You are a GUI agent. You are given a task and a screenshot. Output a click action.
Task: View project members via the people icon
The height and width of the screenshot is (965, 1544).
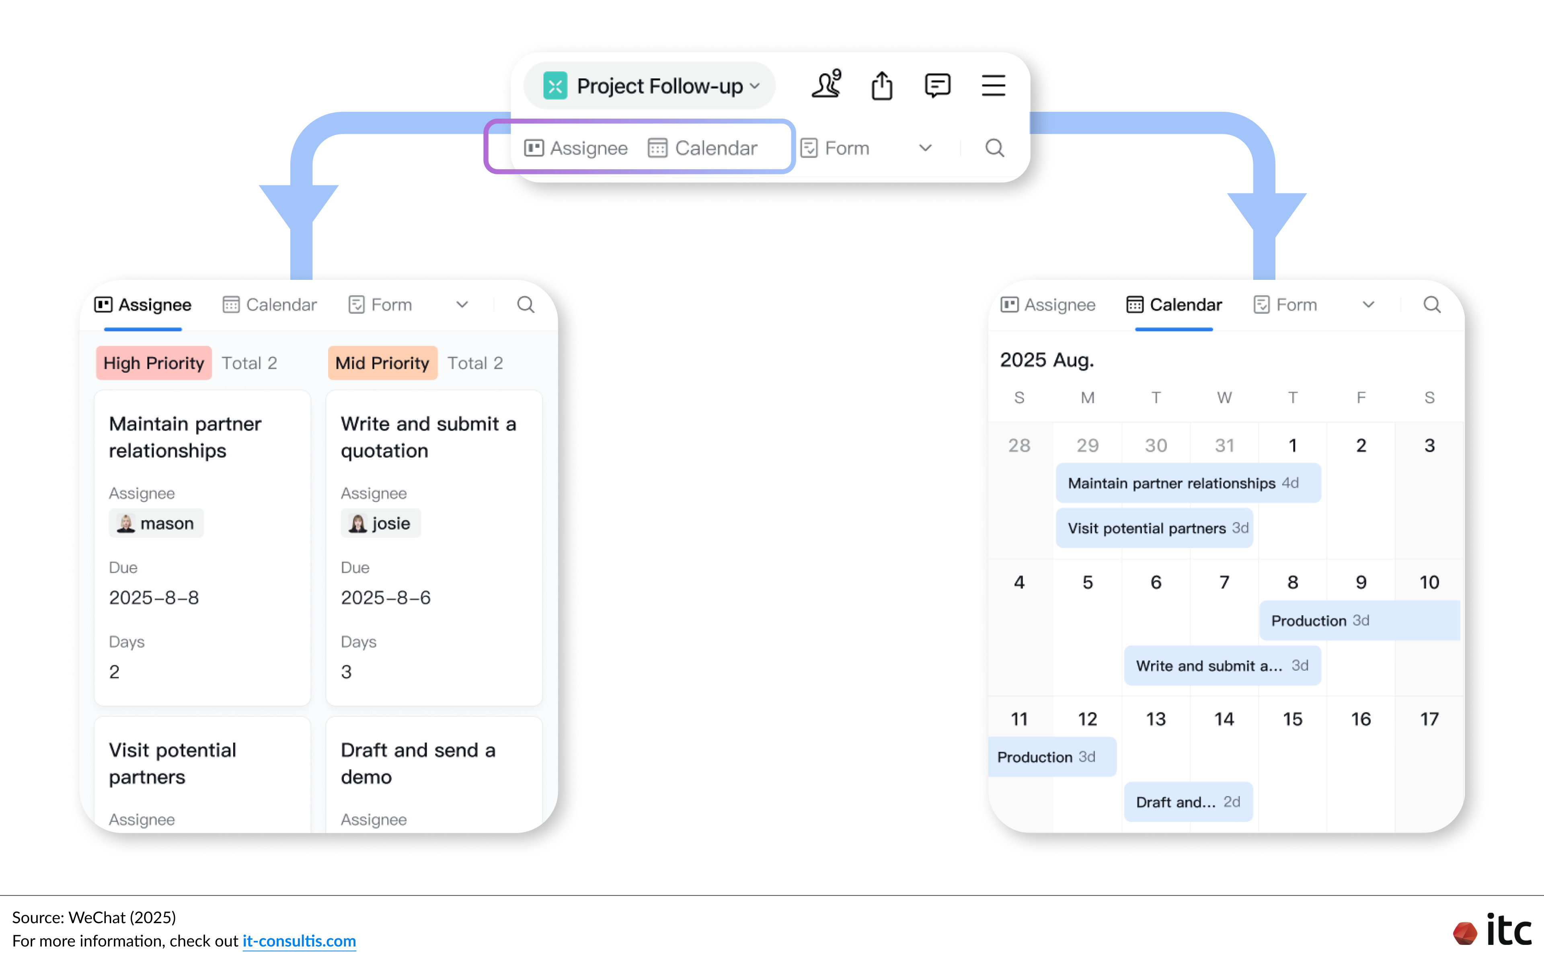pyautogui.click(x=825, y=85)
